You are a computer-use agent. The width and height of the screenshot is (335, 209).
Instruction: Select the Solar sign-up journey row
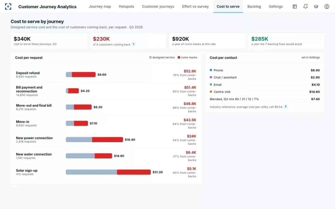click(106, 172)
